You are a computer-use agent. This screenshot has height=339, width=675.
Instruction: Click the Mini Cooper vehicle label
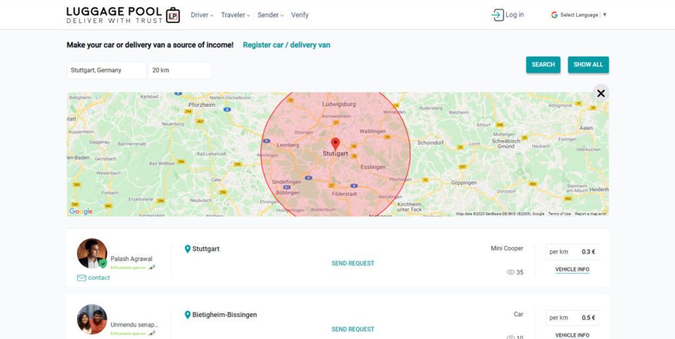pos(507,249)
